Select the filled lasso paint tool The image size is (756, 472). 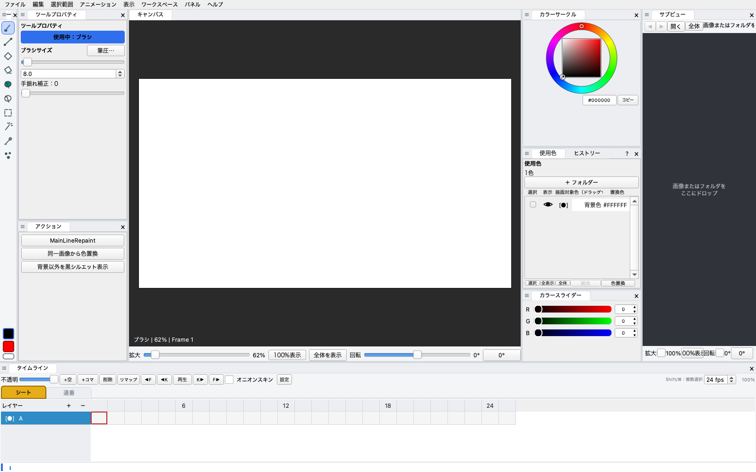(8, 84)
